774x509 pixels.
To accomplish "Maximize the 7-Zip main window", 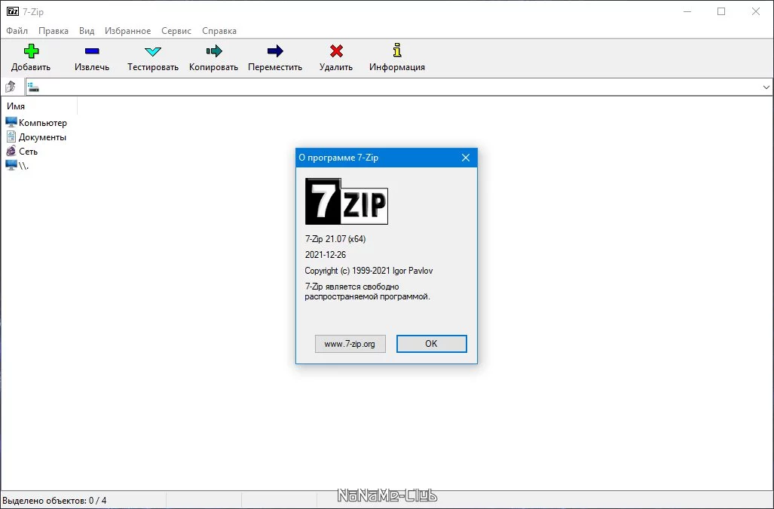I will 721,11.
